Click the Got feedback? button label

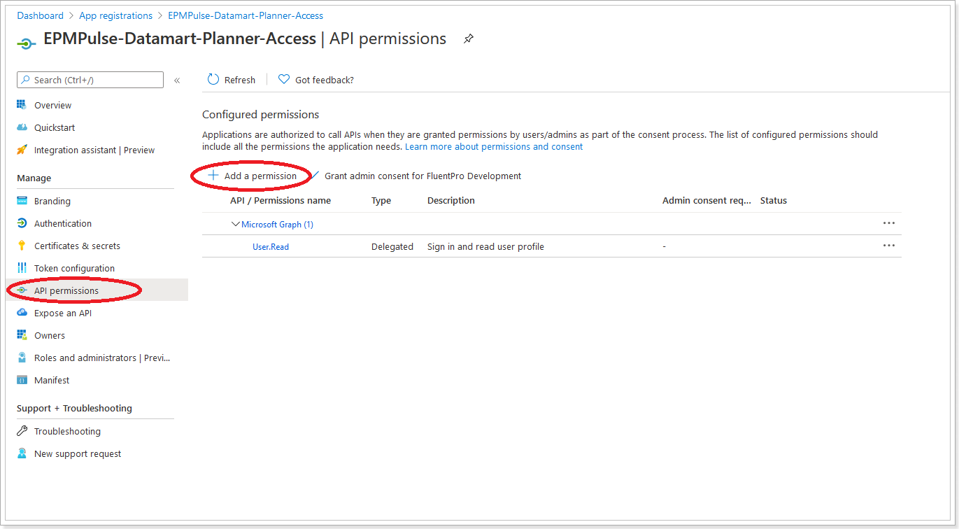tap(325, 80)
